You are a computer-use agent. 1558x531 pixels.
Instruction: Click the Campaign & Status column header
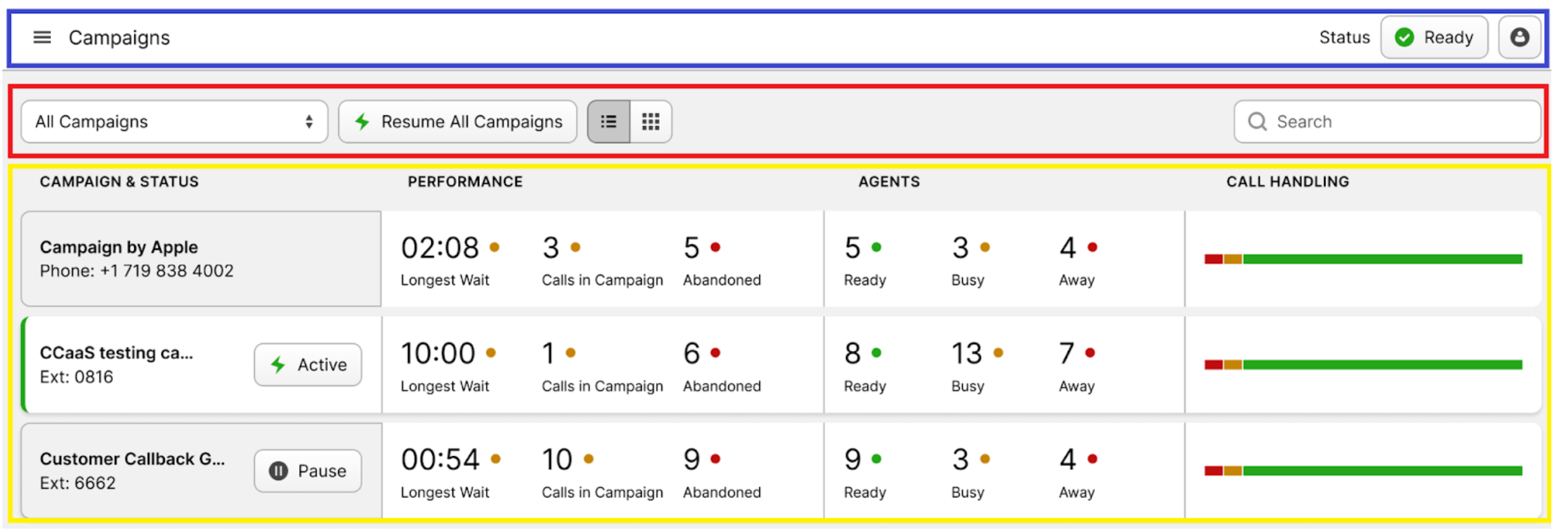pos(119,182)
